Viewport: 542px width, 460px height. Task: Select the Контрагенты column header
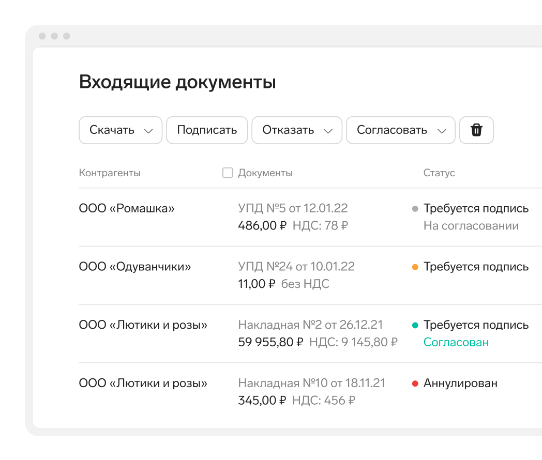[110, 173]
